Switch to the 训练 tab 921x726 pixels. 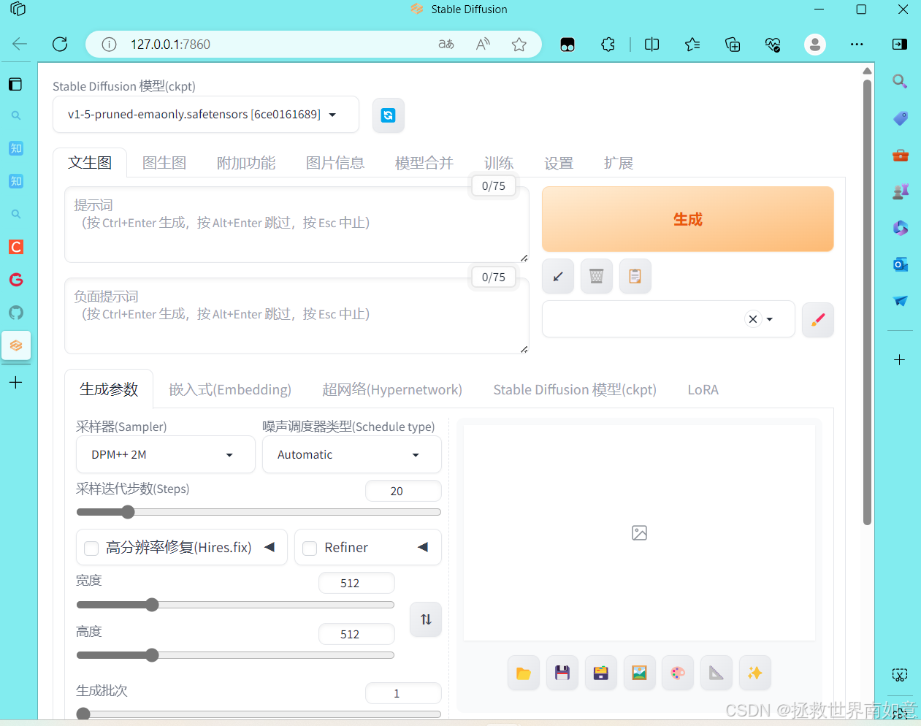pyautogui.click(x=499, y=163)
